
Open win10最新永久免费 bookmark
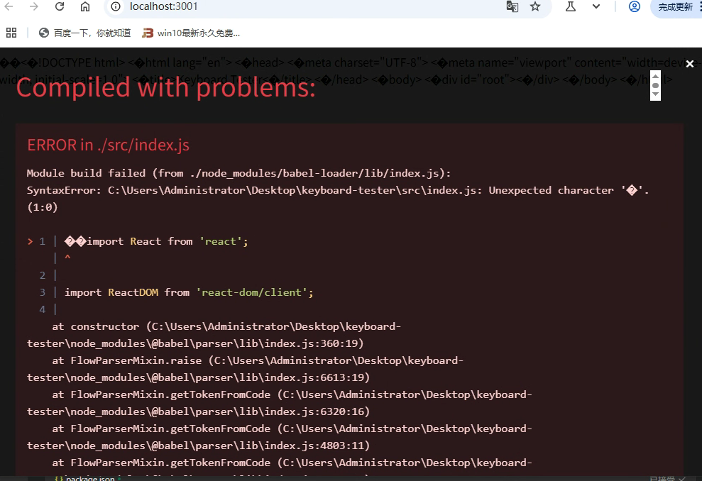[191, 33]
